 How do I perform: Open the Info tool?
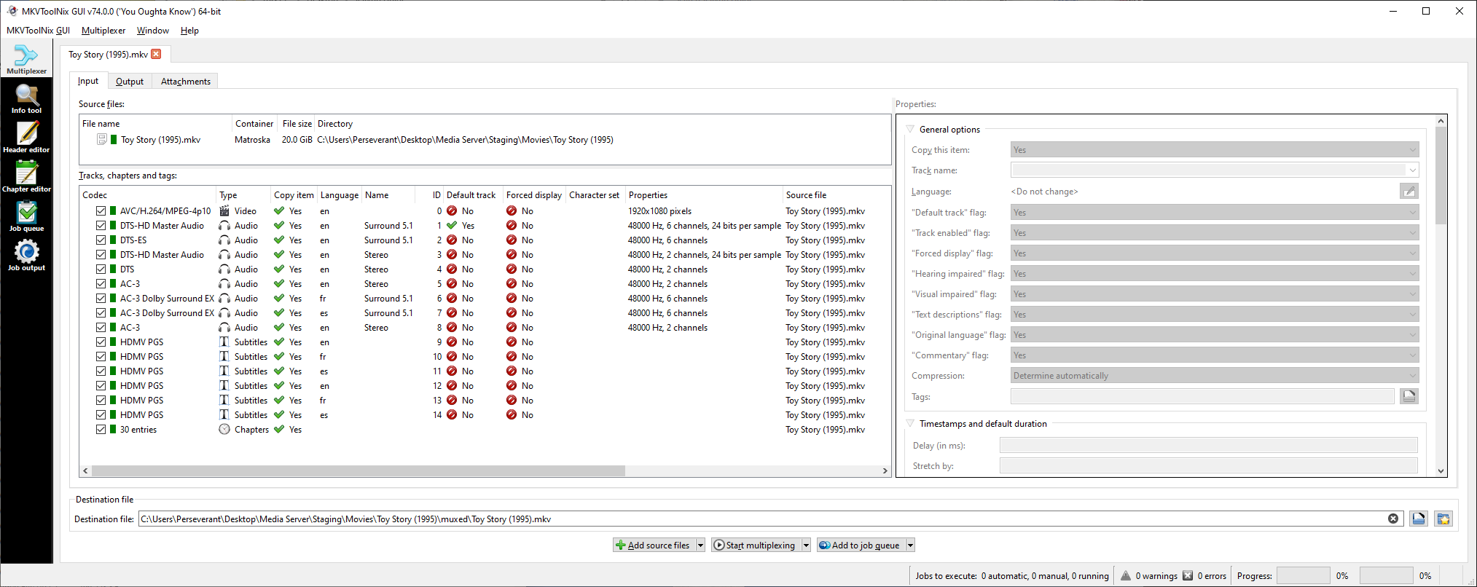[x=26, y=98]
